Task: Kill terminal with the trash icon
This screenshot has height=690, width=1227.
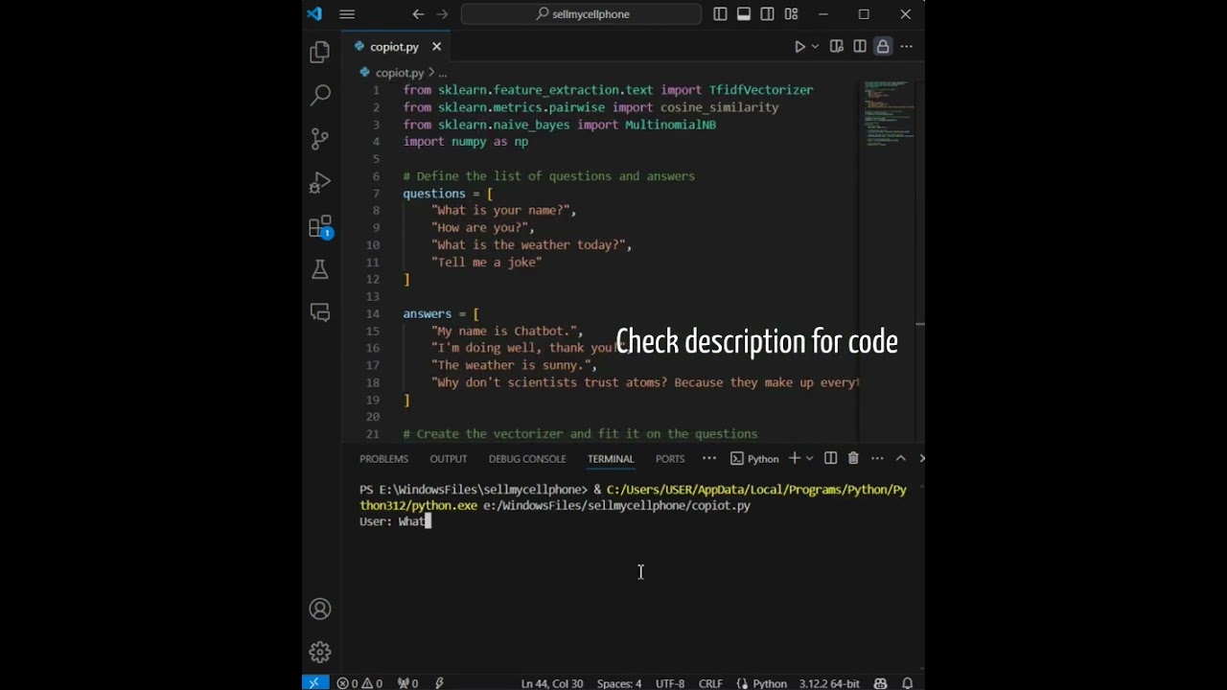Action: click(853, 459)
